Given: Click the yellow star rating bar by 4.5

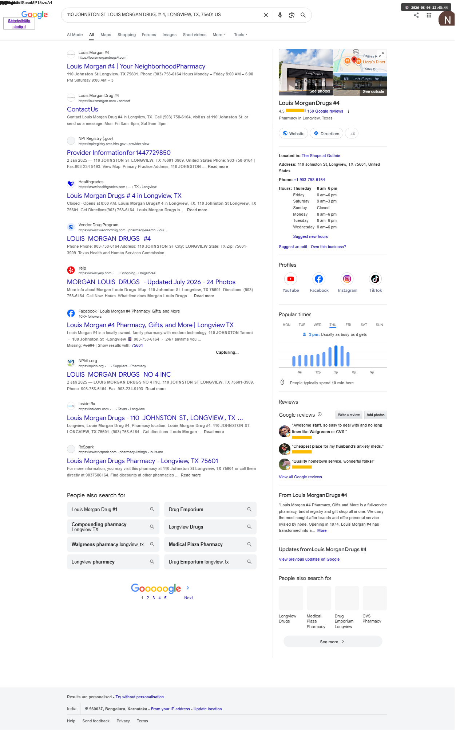Looking at the screenshot, I should coord(296,111).
